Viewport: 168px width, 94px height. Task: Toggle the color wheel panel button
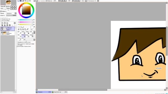click(x=18, y=1)
